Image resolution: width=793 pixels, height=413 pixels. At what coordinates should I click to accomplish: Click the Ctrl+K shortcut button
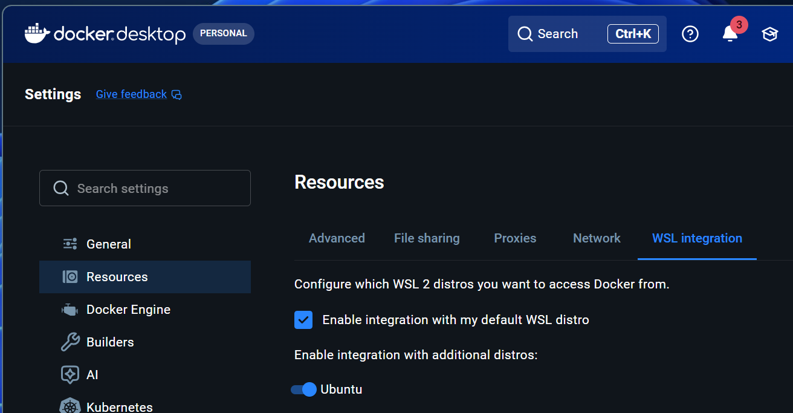tap(633, 34)
